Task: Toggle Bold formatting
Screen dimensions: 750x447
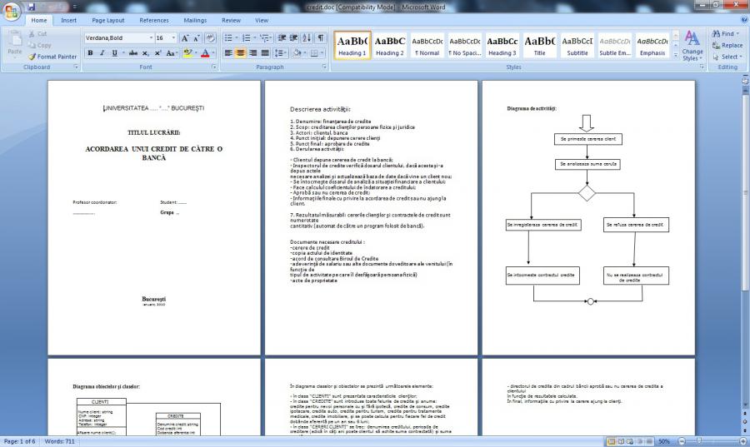Action: coord(91,53)
